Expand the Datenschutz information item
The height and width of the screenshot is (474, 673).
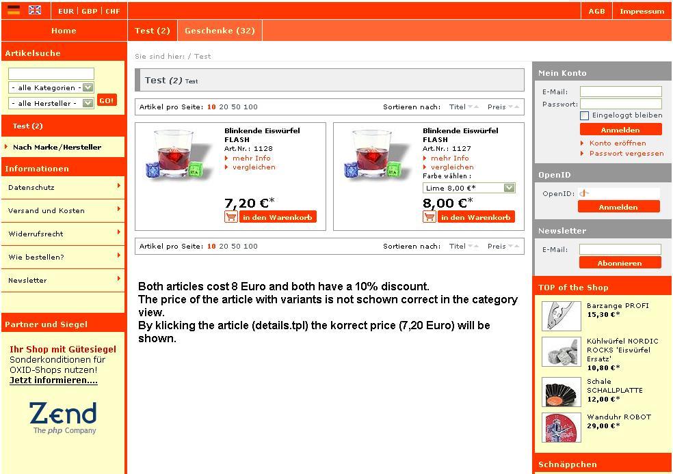pyautogui.click(x=63, y=187)
